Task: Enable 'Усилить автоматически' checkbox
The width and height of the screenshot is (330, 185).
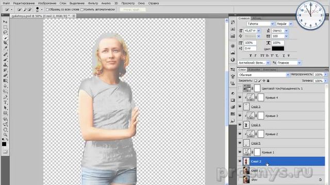Action: (x=82, y=10)
